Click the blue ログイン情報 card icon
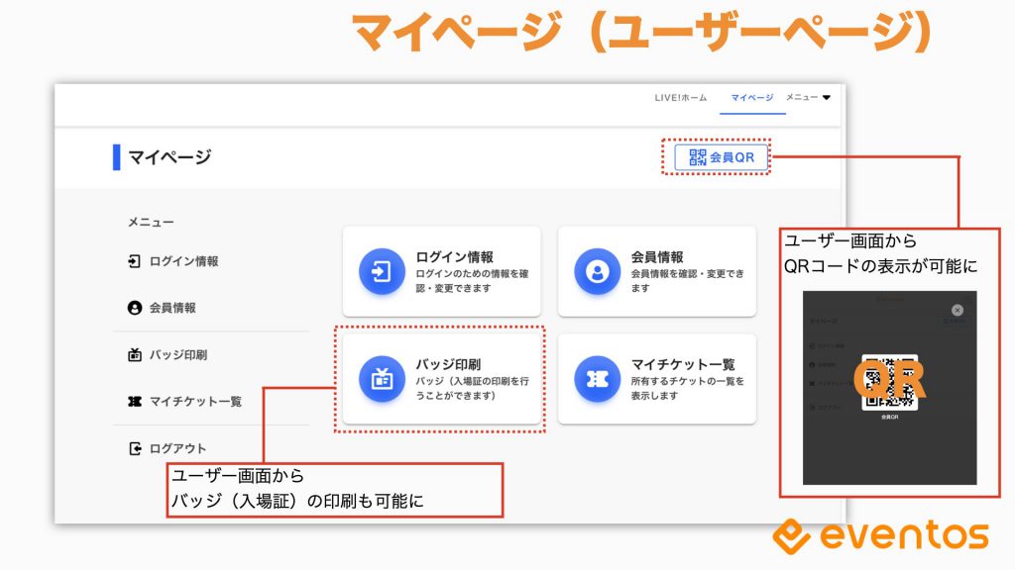 pos(382,271)
